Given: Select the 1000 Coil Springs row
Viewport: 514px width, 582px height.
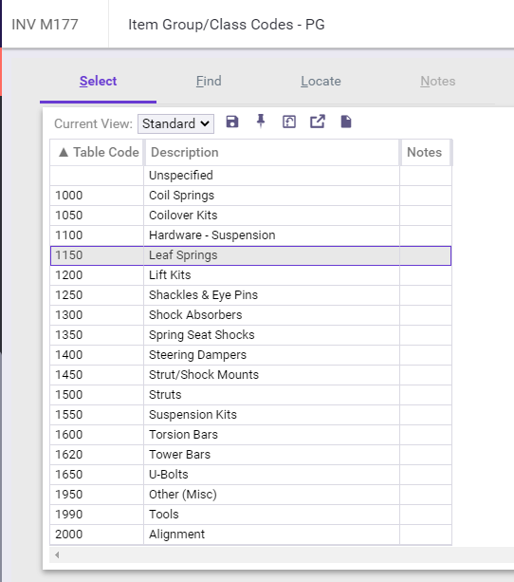Looking at the screenshot, I should (250, 196).
